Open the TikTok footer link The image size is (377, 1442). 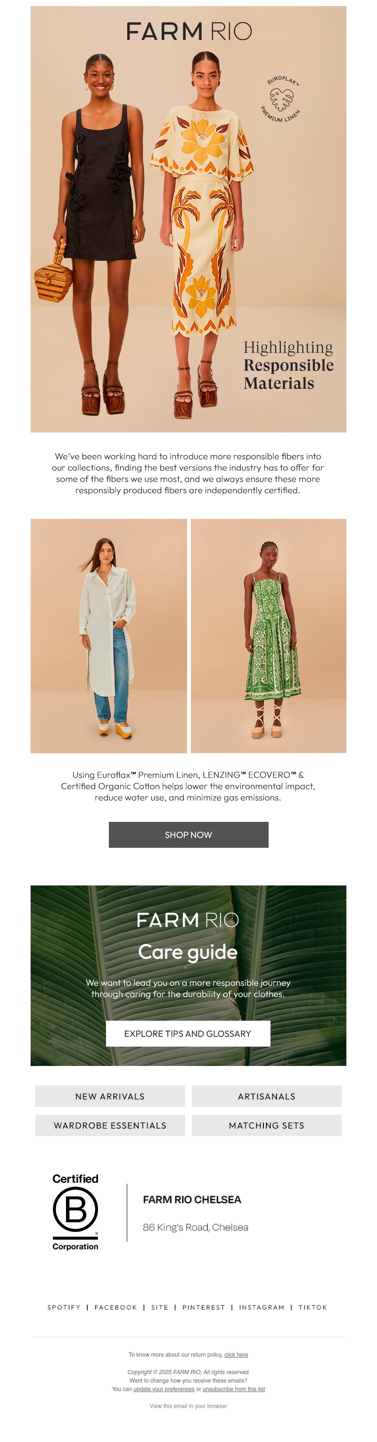tap(312, 1307)
